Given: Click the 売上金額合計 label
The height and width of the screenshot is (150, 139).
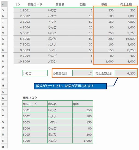Looking at the screenshot, I should 104,73.
